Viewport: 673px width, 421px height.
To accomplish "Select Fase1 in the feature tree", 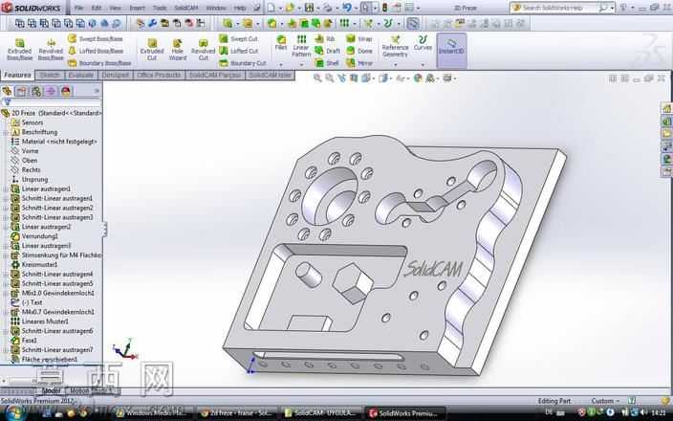I will point(30,341).
